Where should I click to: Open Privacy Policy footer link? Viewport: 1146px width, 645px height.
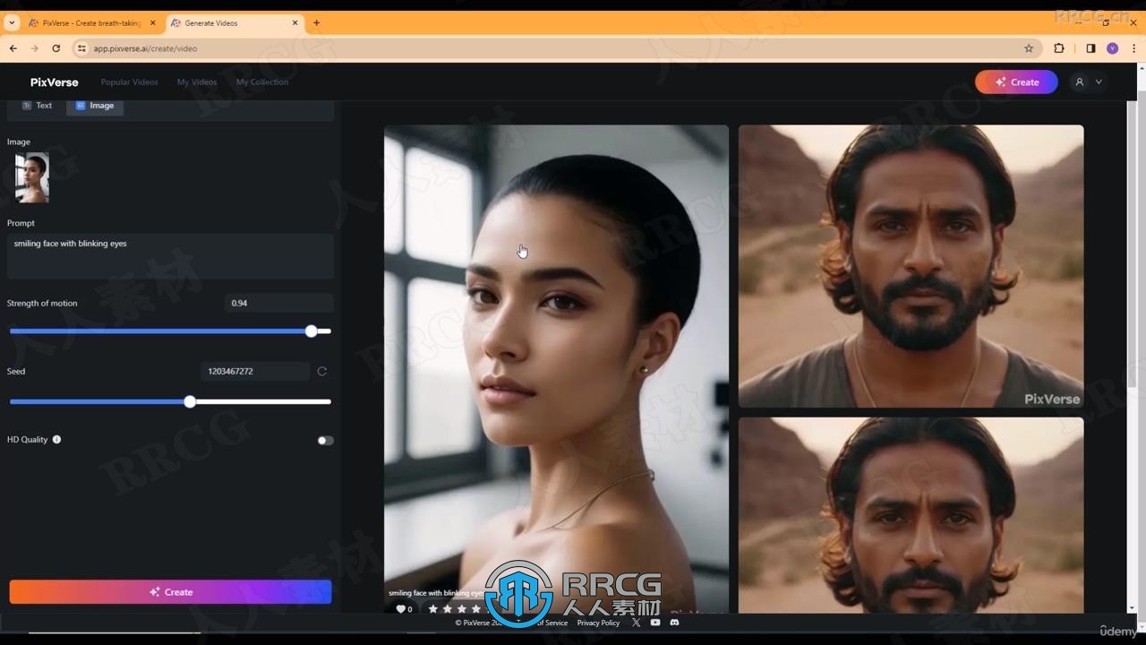[x=598, y=623]
